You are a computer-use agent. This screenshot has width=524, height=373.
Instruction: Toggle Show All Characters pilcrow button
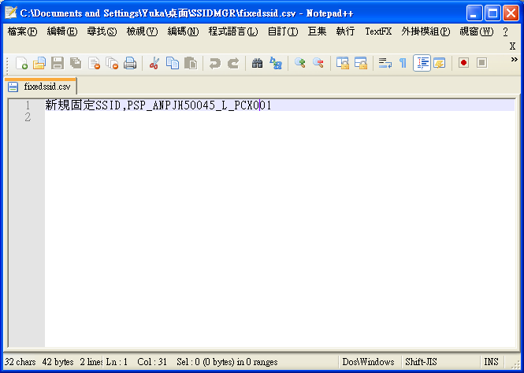pos(403,63)
